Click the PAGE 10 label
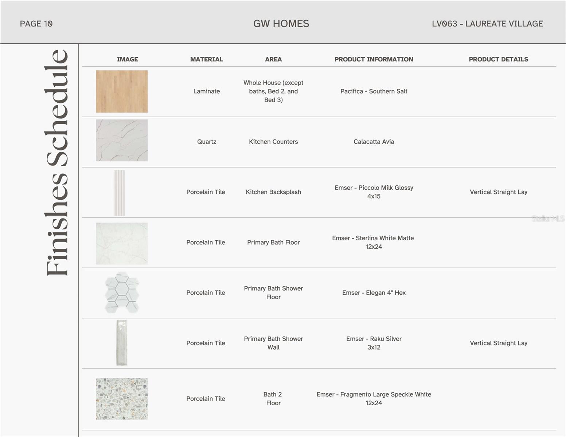Image resolution: width=566 pixels, height=437 pixels. click(x=36, y=24)
